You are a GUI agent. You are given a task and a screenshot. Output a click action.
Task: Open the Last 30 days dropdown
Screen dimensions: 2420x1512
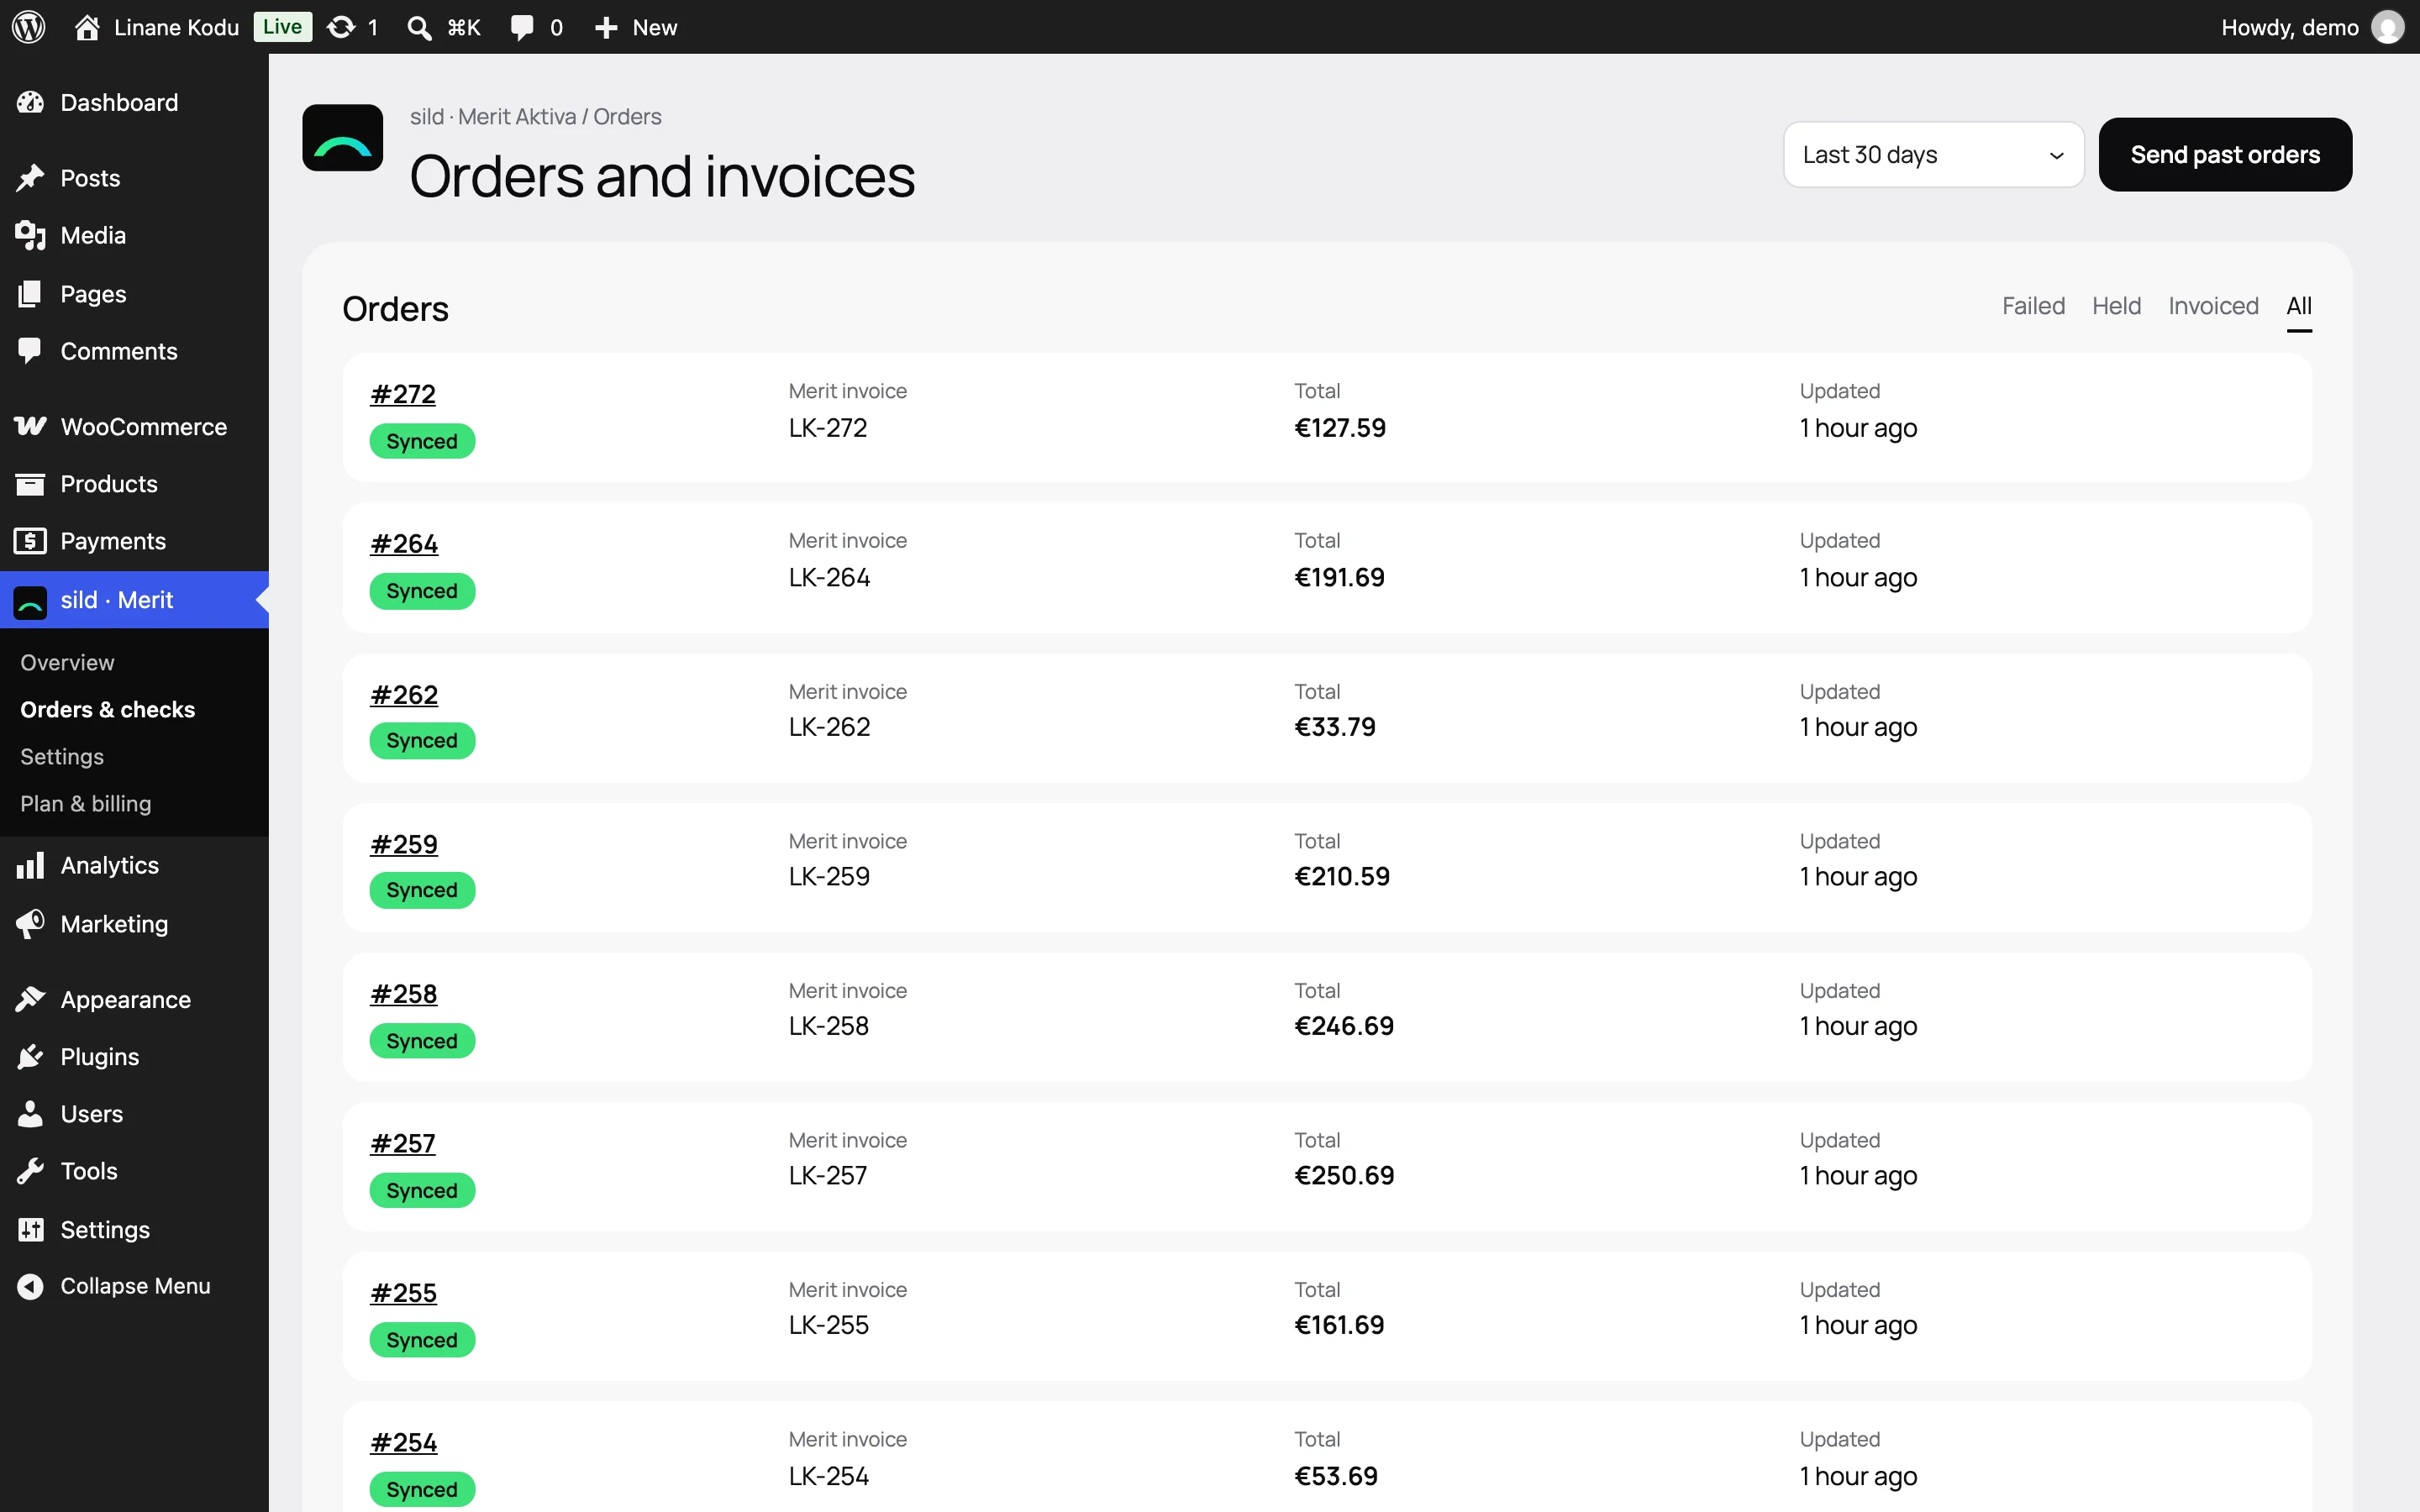pyautogui.click(x=1933, y=155)
